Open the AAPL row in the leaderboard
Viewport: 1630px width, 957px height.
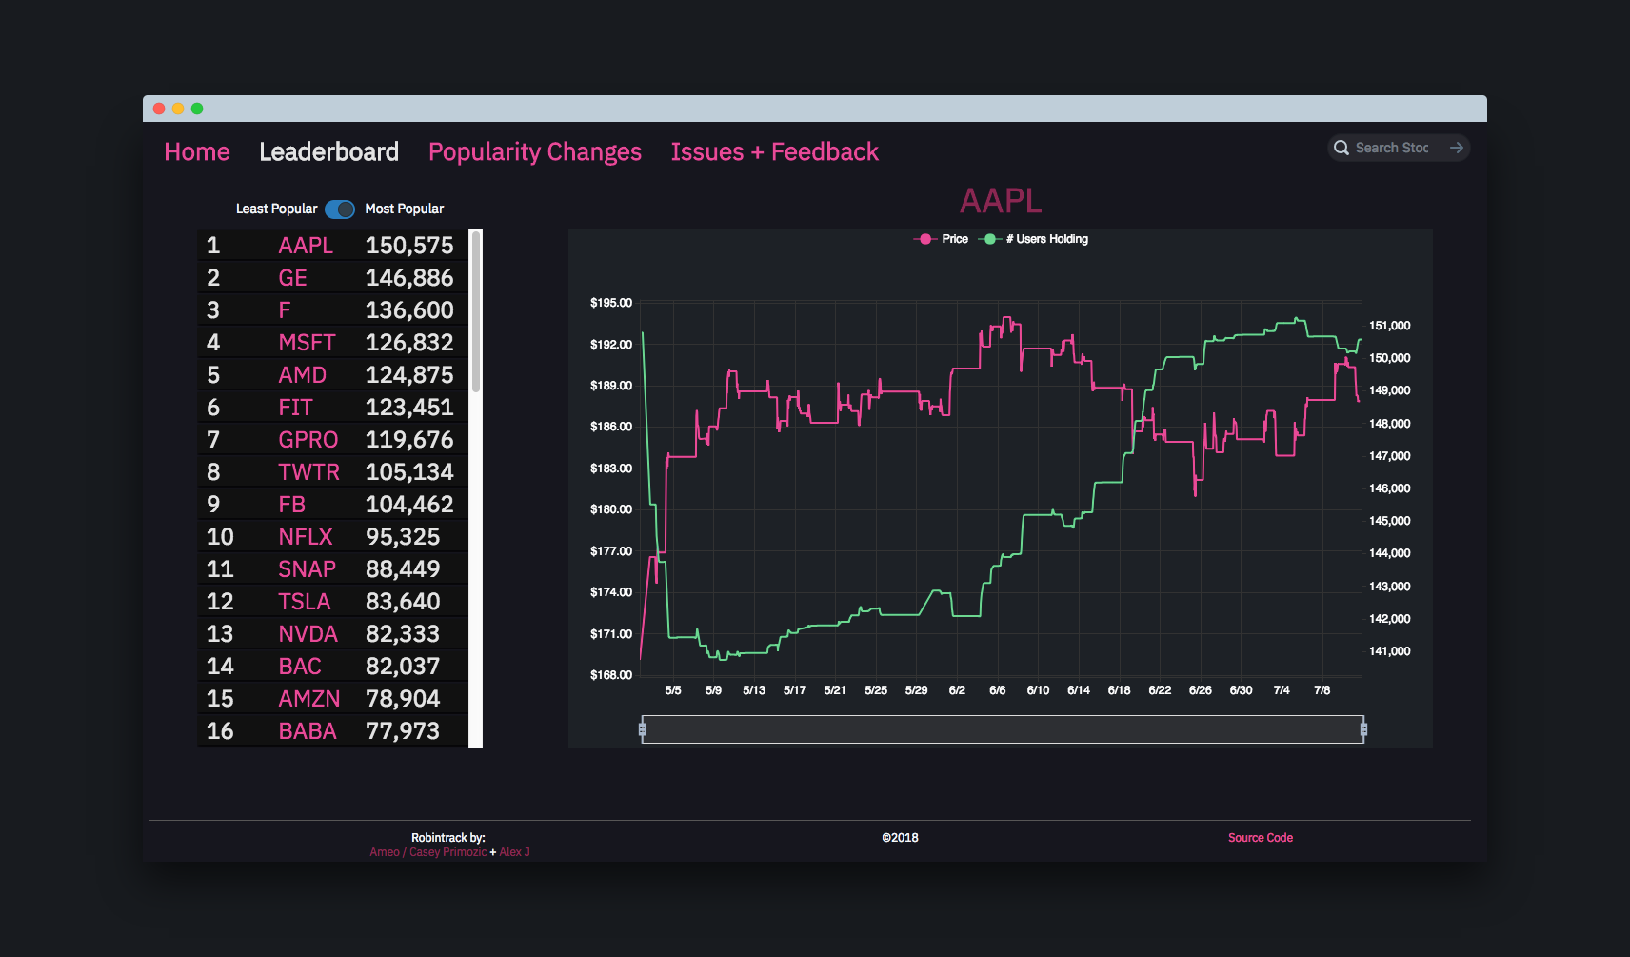pyautogui.click(x=331, y=245)
